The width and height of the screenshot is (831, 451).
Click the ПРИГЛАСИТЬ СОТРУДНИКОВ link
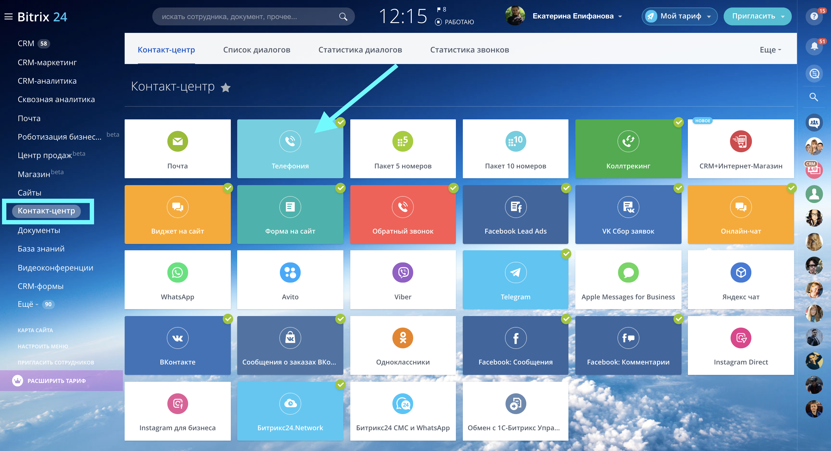tap(56, 362)
